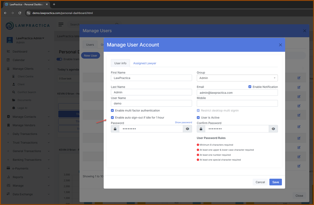Click the empty Mobile input field

237,103
